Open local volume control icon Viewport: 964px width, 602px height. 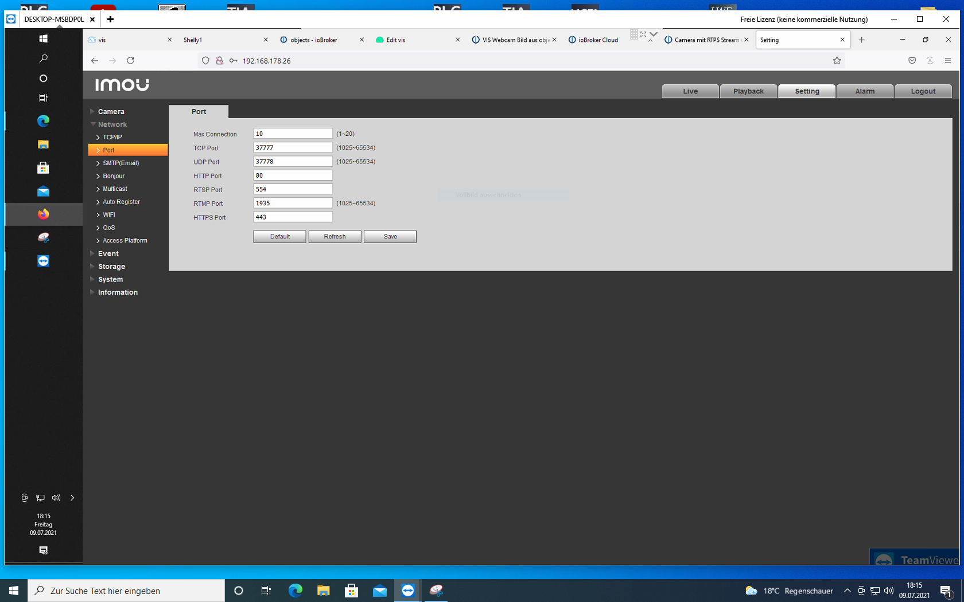point(889,591)
